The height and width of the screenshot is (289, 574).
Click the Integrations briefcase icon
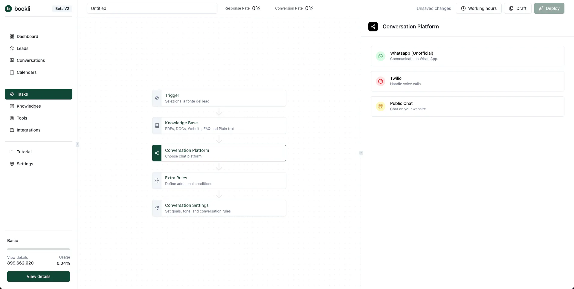click(12, 130)
